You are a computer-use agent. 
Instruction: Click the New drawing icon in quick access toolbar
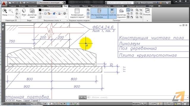(10, 3)
